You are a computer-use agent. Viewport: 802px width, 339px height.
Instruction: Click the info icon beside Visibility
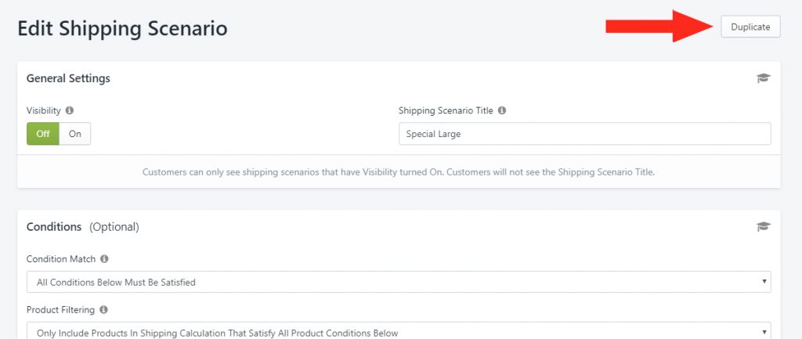point(70,110)
